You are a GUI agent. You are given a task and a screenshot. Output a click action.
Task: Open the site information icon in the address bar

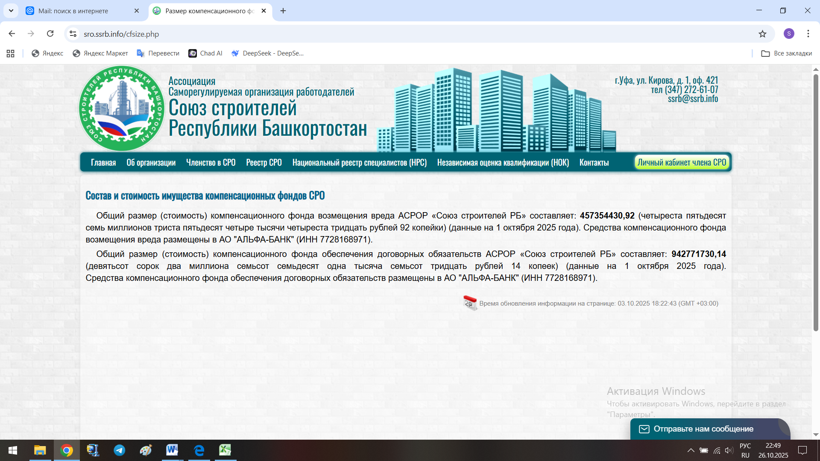point(73,34)
